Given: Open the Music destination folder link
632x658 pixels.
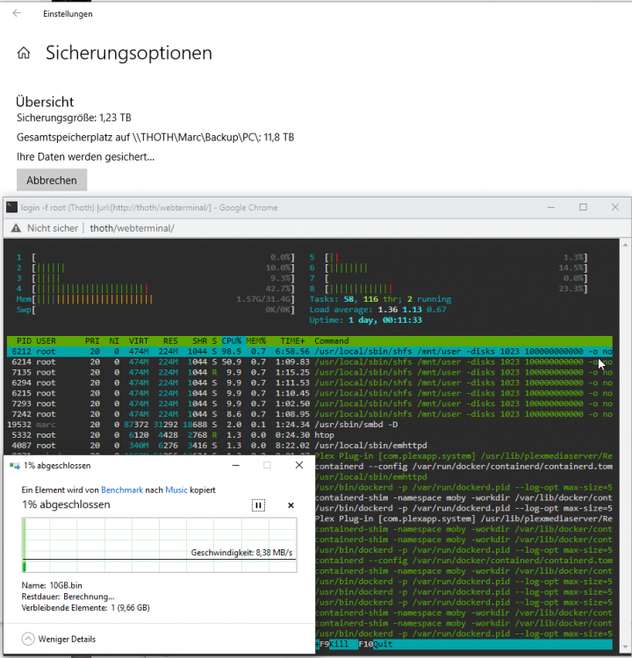Looking at the screenshot, I should click(176, 490).
